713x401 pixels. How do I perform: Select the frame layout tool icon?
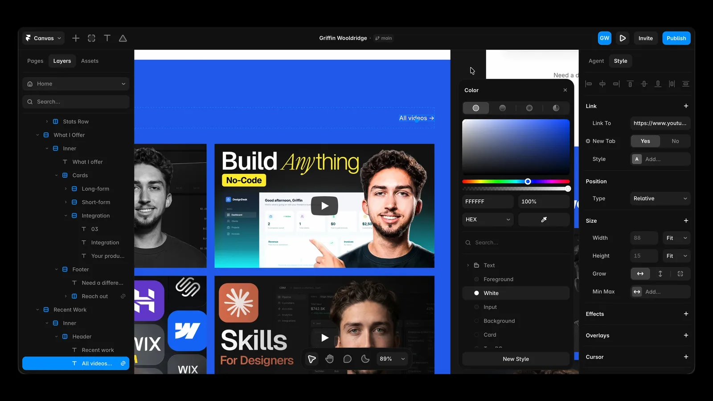[91, 38]
